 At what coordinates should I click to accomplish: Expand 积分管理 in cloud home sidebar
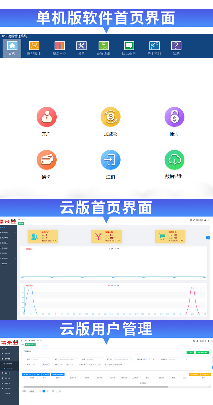point(8,248)
